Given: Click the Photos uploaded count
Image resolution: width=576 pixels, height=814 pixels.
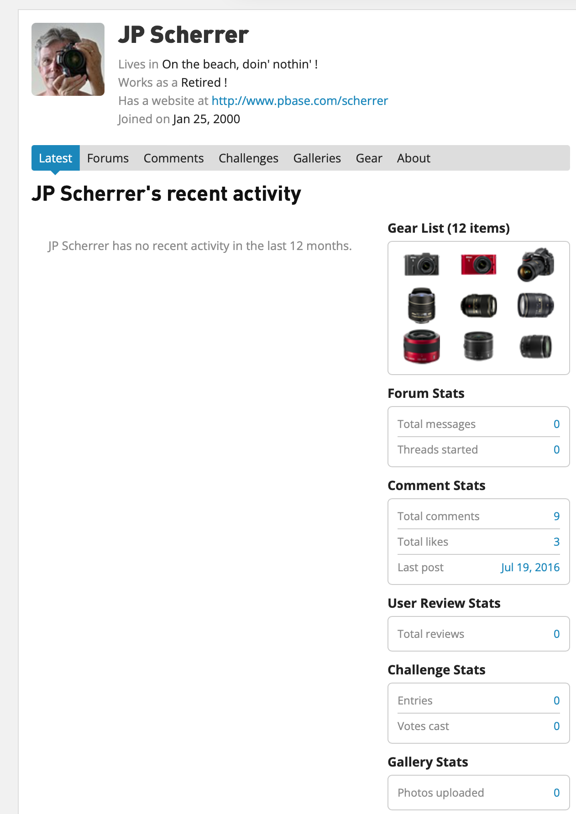Looking at the screenshot, I should 556,793.
